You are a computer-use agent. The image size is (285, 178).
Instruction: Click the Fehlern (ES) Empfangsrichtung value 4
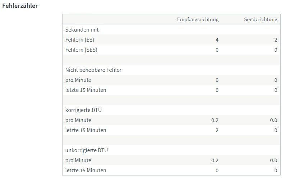[217, 40]
